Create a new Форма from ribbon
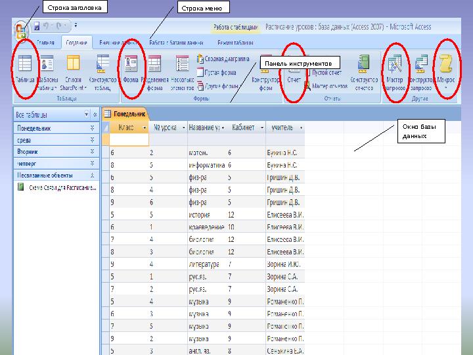The width and height of the screenshot is (473, 355). click(x=131, y=69)
